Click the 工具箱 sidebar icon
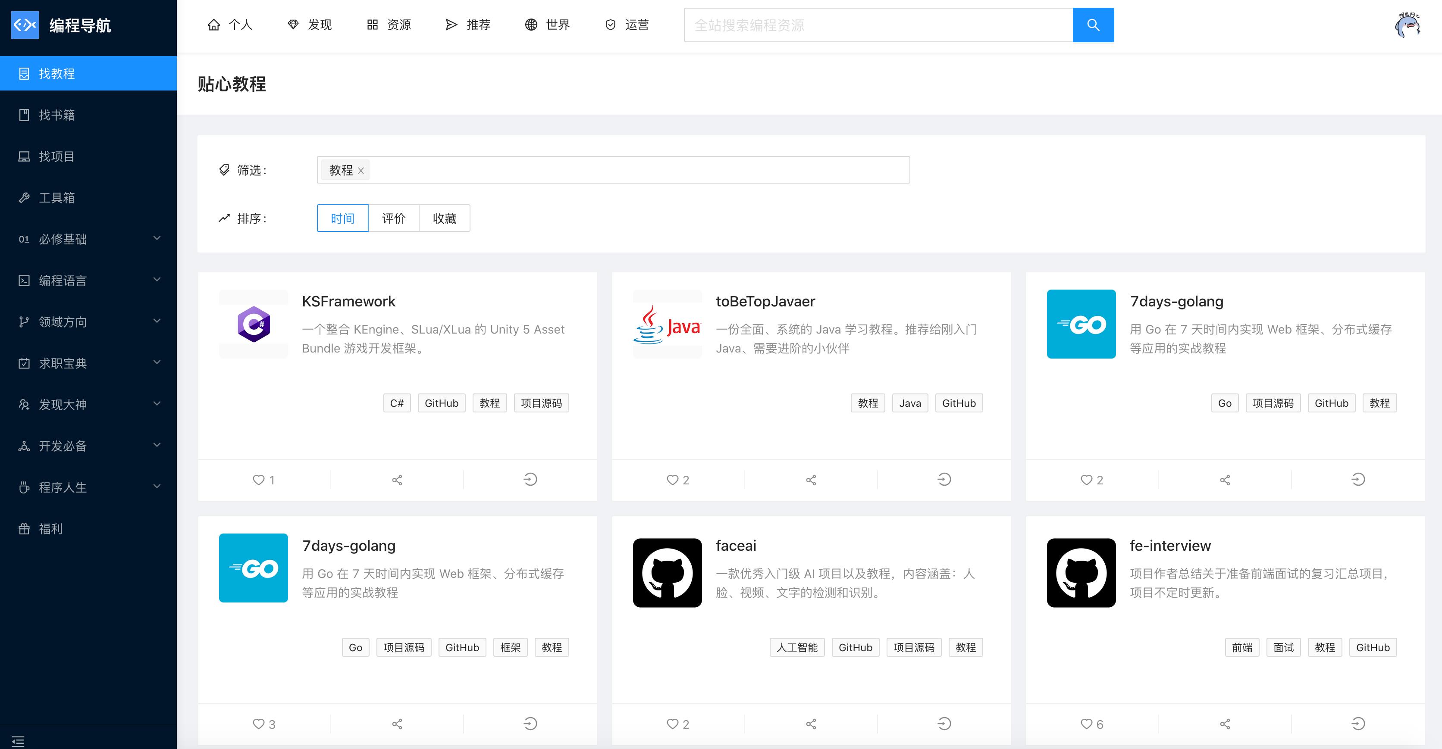Image resolution: width=1442 pixels, height=749 pixels. (x=26, y=198)
